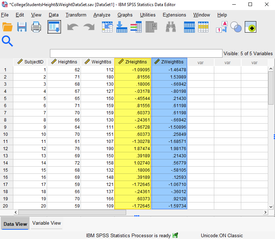275x239 pixels.
Task: Switch to the Data View tab
Action: pyautogui.click(x=15, y=224)
